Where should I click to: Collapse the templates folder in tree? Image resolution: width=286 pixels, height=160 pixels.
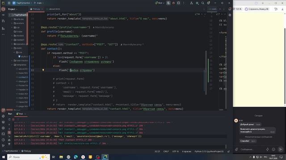pyautogui.click(x=12, y=65)
